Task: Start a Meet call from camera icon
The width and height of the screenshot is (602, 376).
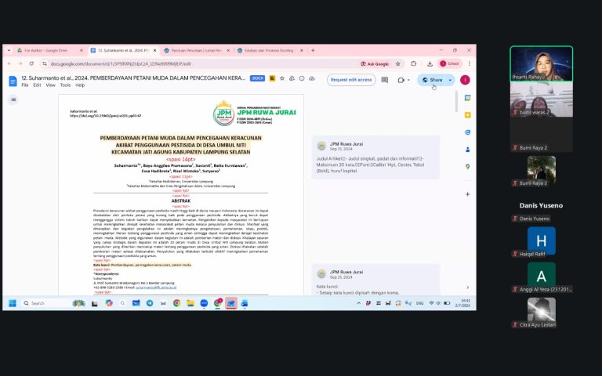Action: point(401,80)
